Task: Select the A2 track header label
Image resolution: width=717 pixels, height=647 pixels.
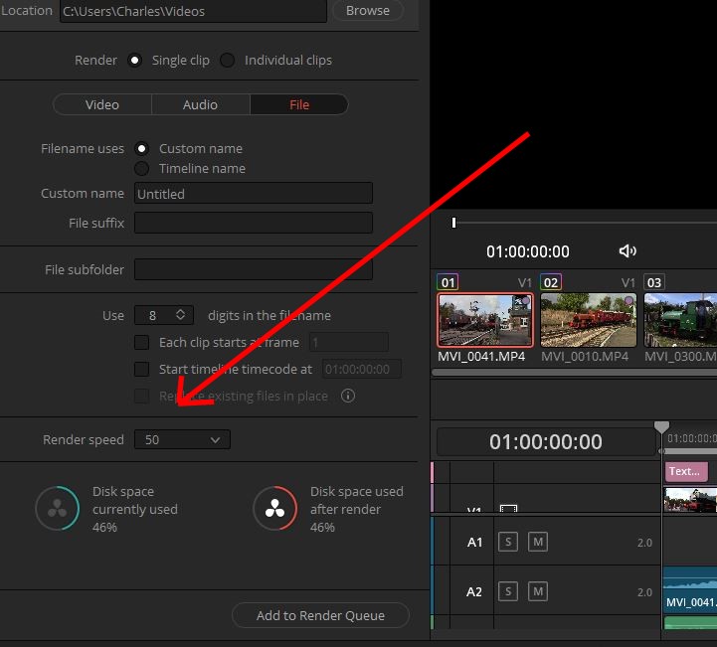Action: click(474, 592)
